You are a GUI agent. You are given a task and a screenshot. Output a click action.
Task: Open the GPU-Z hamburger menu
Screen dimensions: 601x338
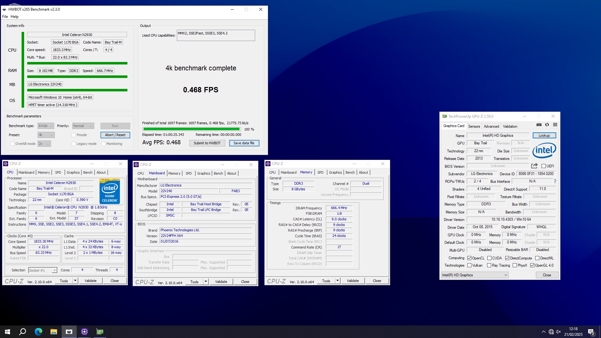click(555, 125)
